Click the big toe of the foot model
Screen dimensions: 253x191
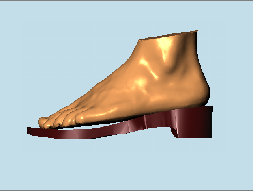pyautogui.click(x=44, y=122)
